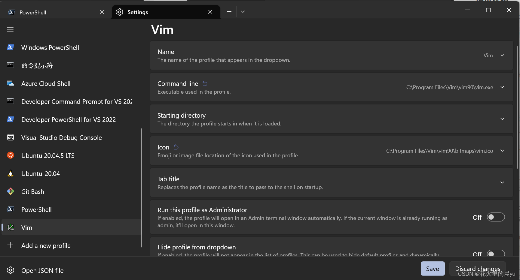
Task: Select Git Bash profile
Action: click(x=72, y=191)
